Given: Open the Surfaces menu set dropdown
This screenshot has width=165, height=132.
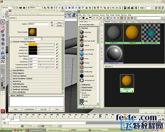Looking at the screenshot, I should 13,8.
